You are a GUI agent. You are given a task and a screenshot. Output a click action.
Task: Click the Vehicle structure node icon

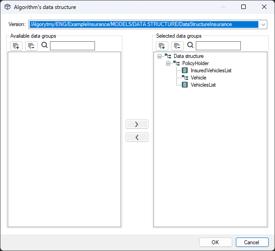(x=185, y=77)
